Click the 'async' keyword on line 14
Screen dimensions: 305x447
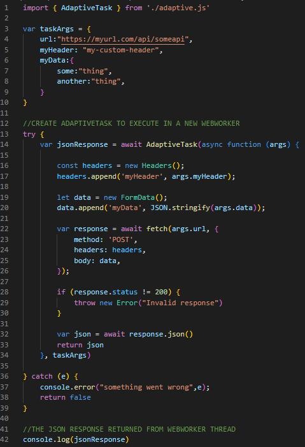(212, 144)
